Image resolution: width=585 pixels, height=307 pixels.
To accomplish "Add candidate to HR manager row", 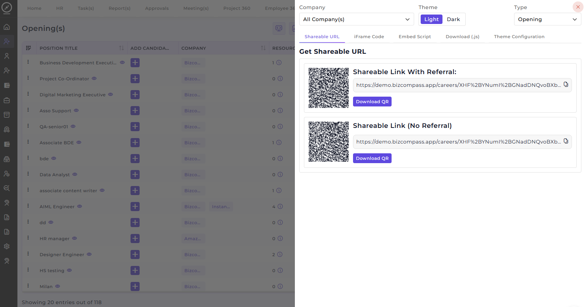I will click(135, 238).
